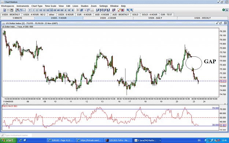The image size is (229, 143).
Task: Switch to the GOLD tab
Action: (x=135, y=15)
